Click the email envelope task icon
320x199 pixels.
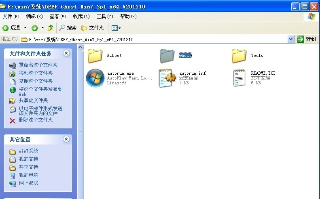click(x=13, y=109)
